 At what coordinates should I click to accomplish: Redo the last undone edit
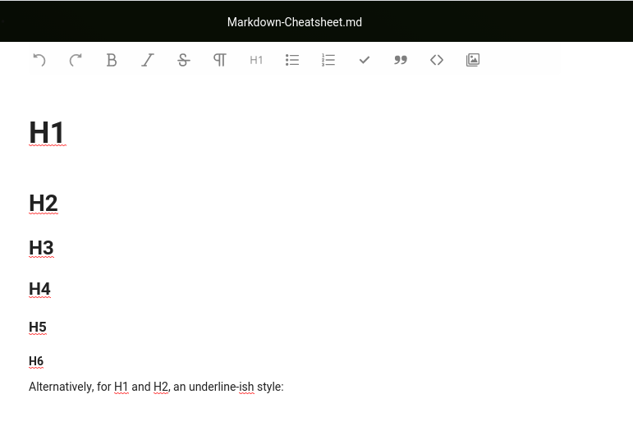[76, 60]
